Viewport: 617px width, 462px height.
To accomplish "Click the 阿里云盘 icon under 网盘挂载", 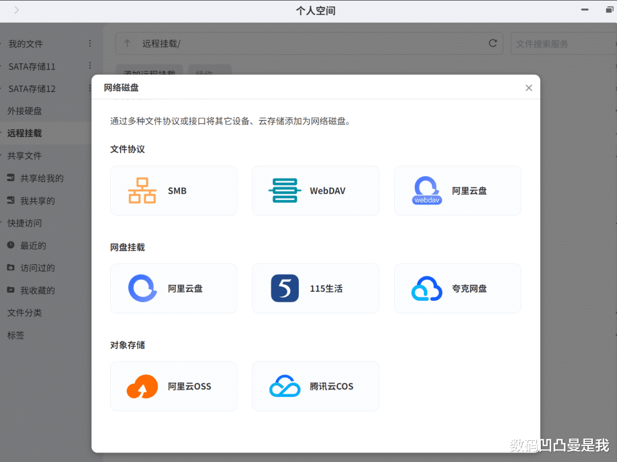I will pyautogui.click(x=142, y=288).
